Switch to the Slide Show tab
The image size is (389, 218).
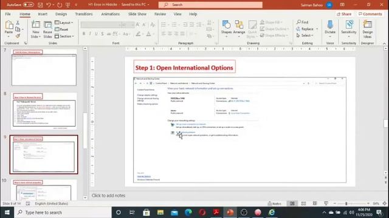(137, 14)
